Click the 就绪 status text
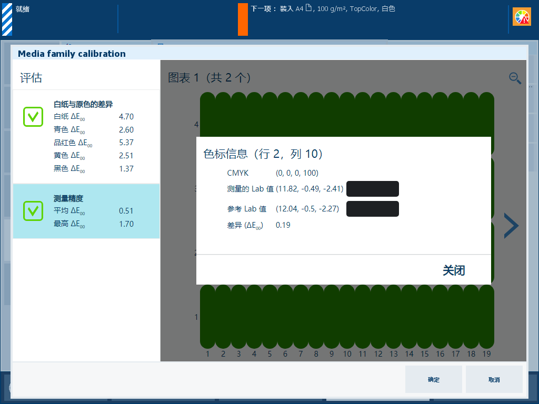The height and width of the screenshot is (404, 539). pos(23,9)
